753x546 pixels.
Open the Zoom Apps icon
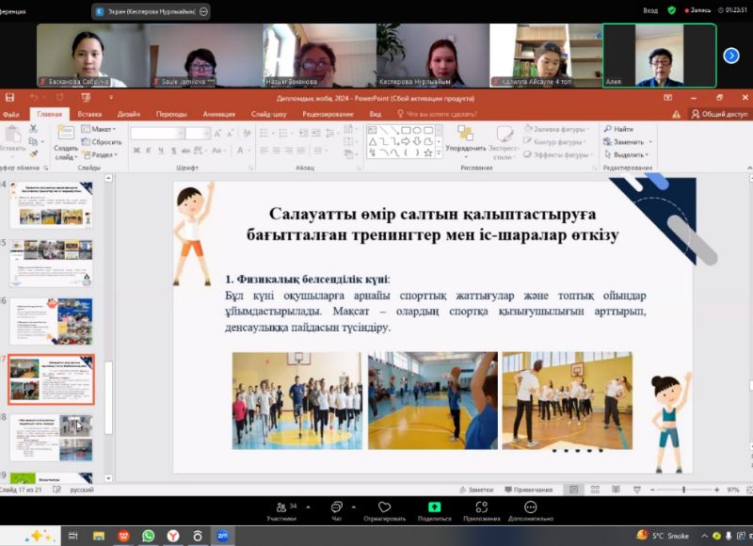tap(481, 508)
